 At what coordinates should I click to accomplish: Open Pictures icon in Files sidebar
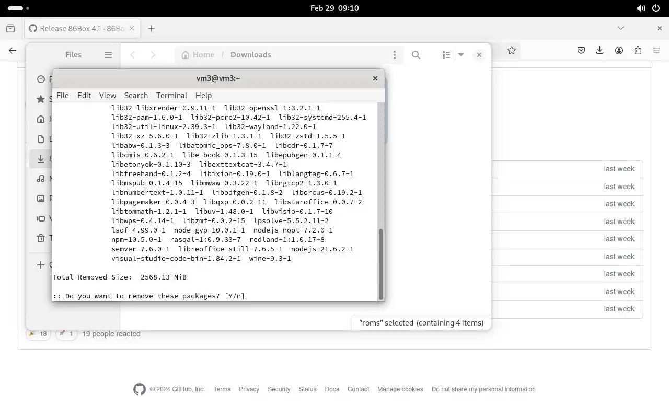pos(41,199)
